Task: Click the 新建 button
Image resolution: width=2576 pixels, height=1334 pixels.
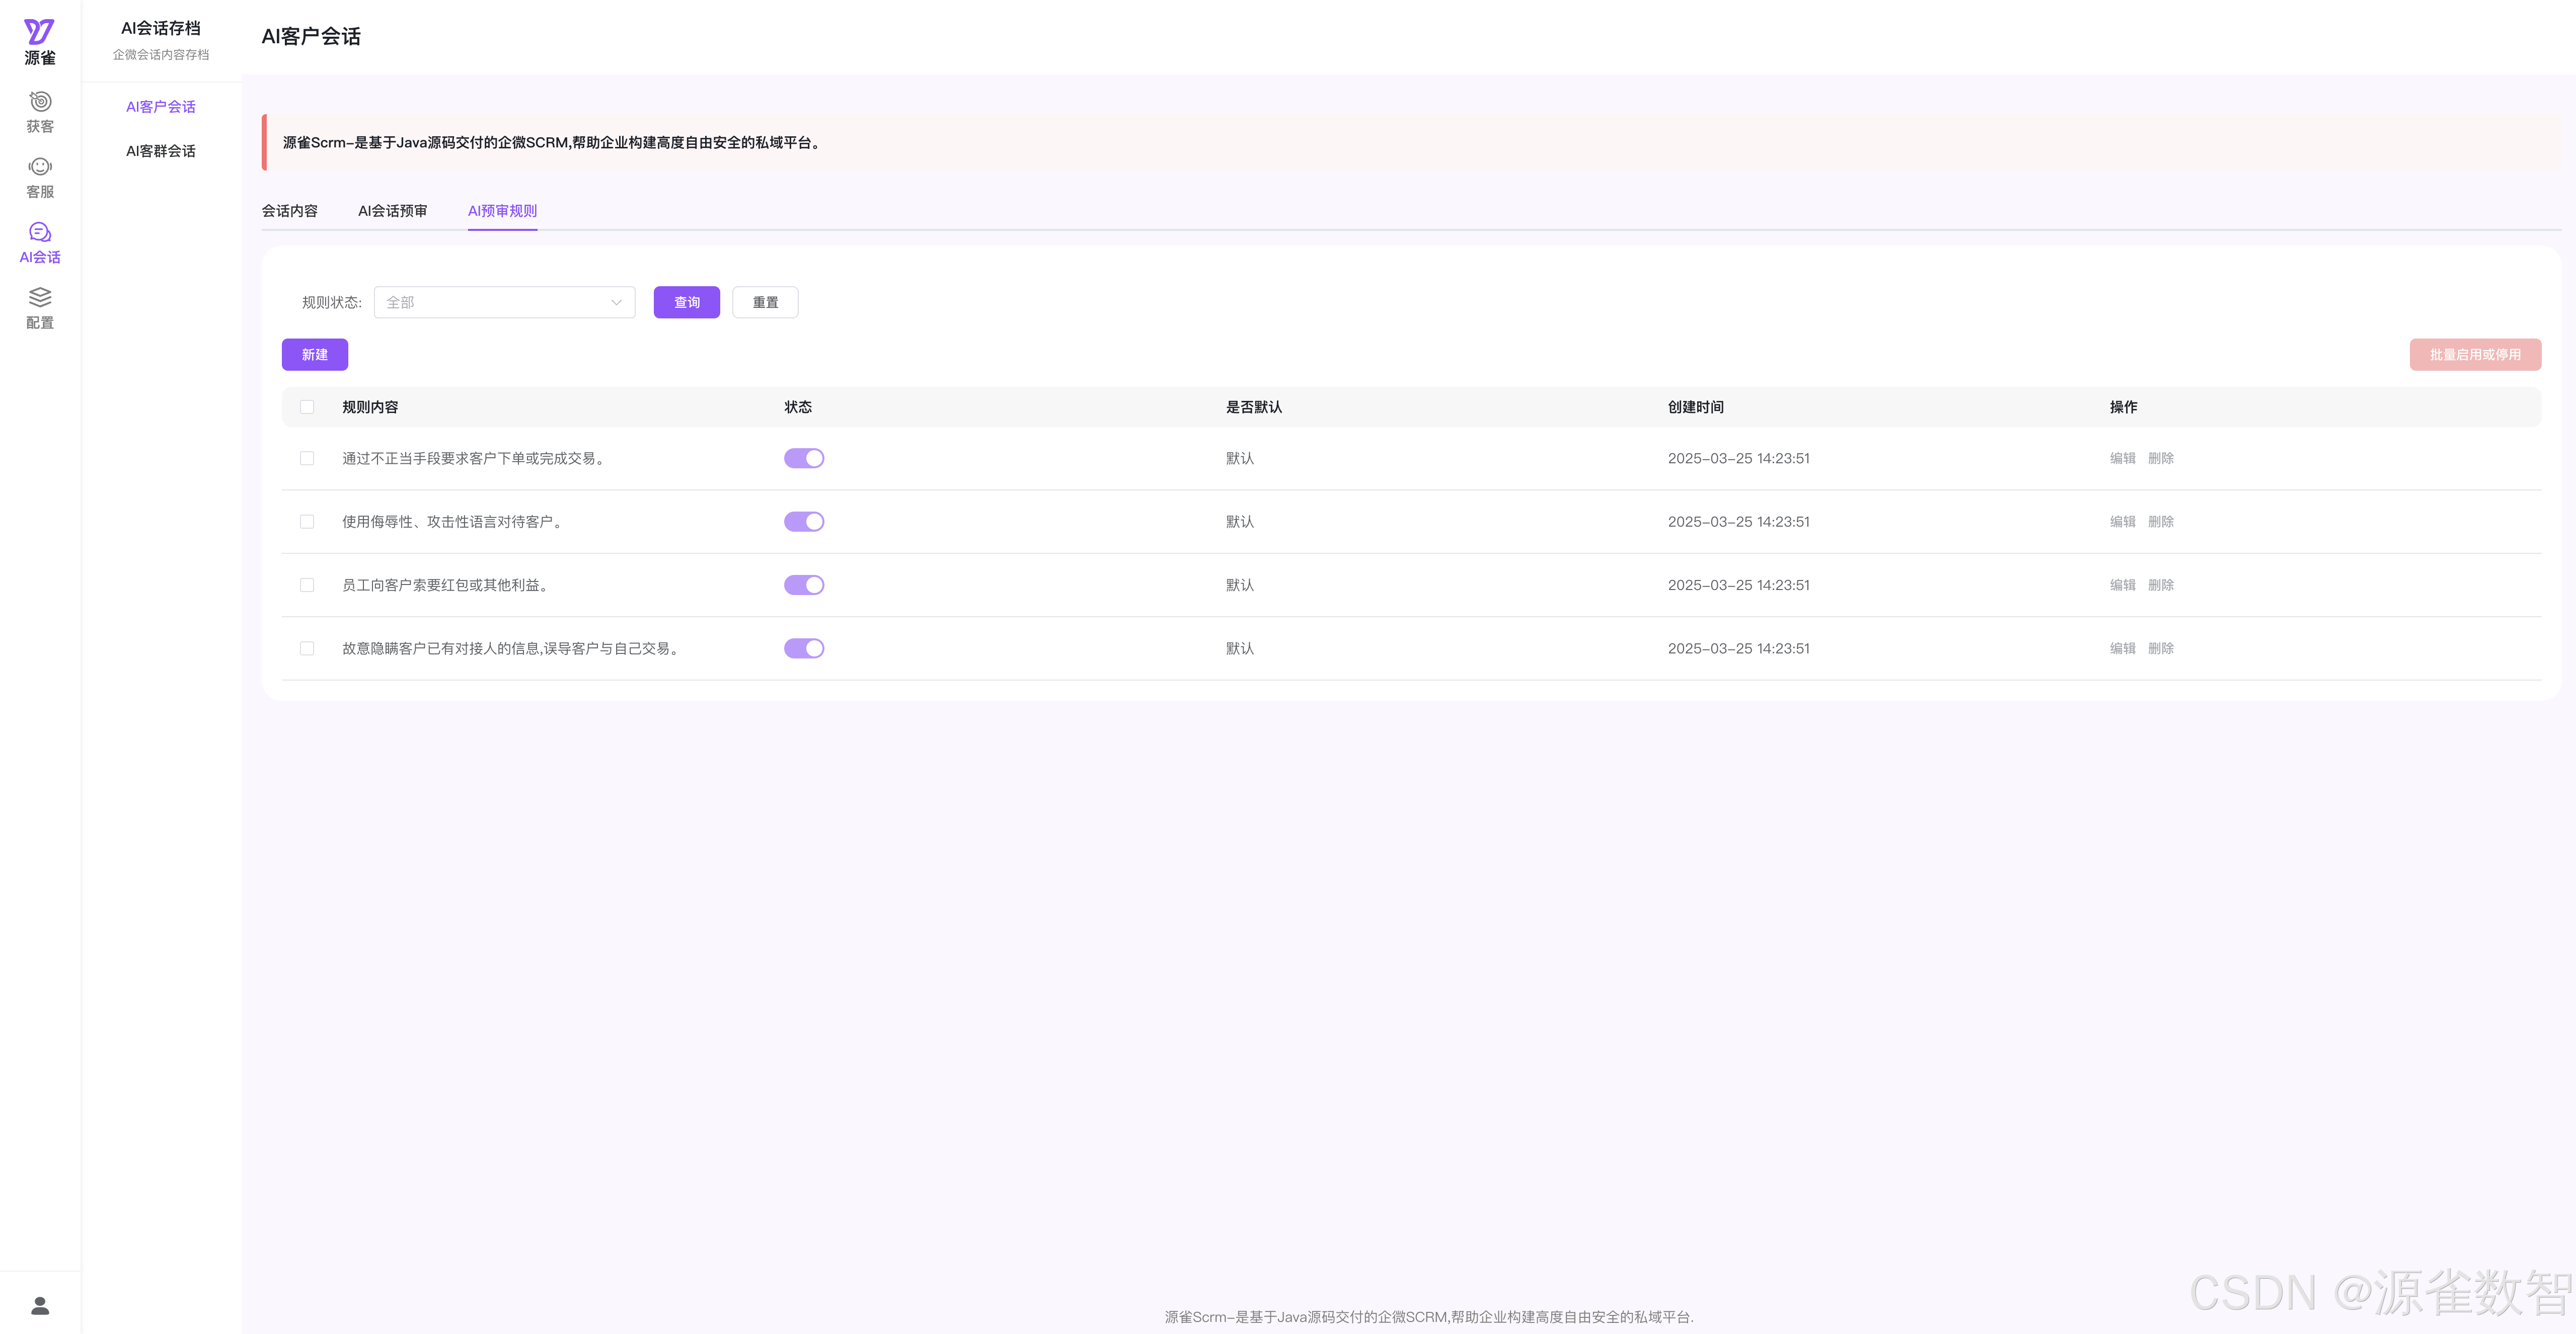Action: (x=314, y=355)
